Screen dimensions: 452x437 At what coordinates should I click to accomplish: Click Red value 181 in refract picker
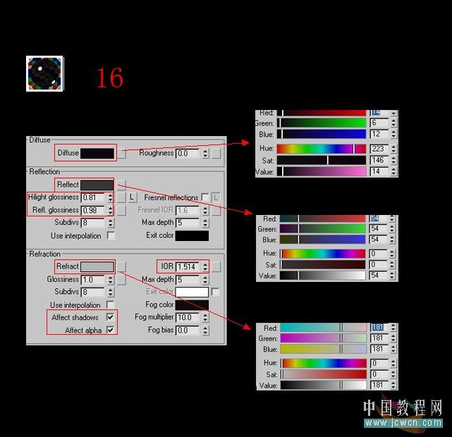(379, 328)
